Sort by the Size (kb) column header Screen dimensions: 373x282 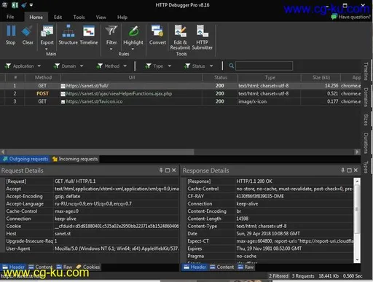(x=321, y=77)
